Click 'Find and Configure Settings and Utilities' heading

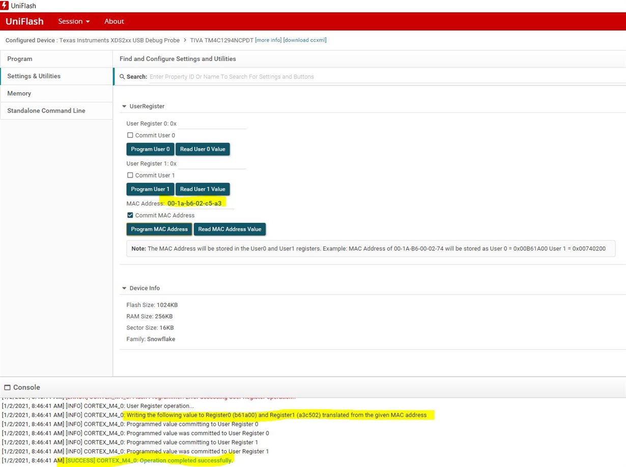(x=178, y=59)
